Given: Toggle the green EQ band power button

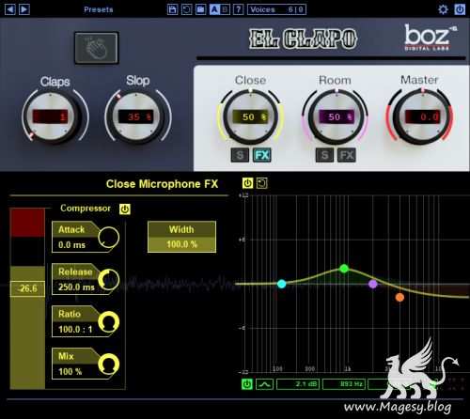Looking at the screenshot, I should (x=247, y=384).
